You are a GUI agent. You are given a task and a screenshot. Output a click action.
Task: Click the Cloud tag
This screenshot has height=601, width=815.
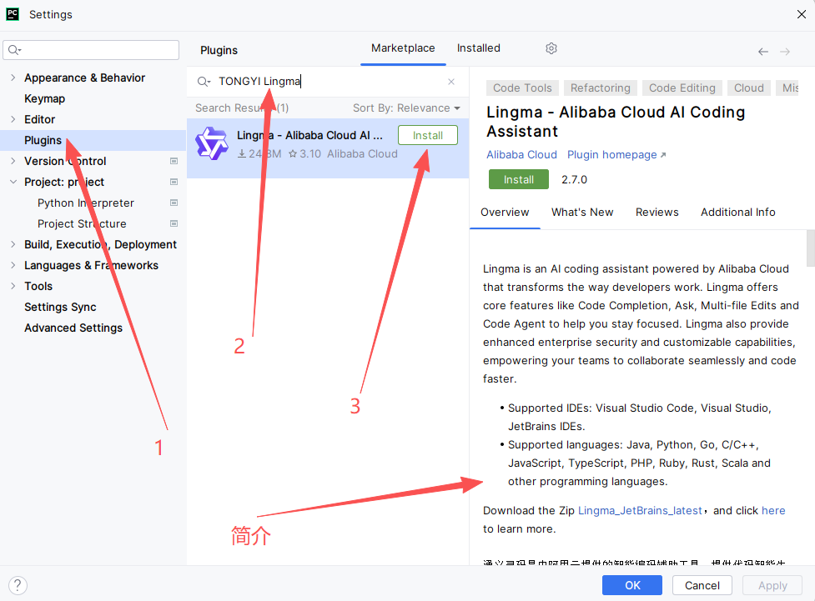click(748, 88)
